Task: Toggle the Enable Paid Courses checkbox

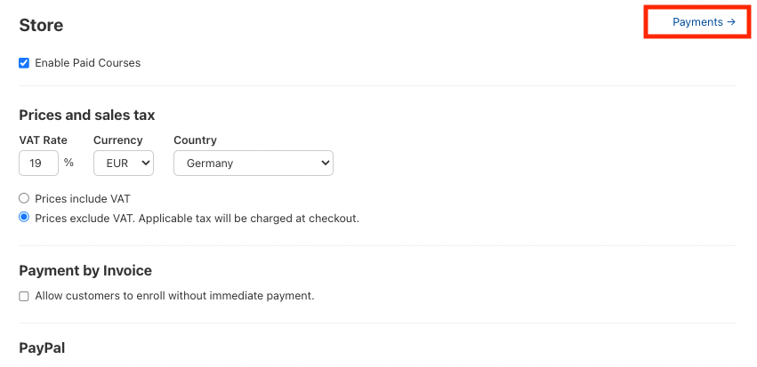Action: (24, 63)
